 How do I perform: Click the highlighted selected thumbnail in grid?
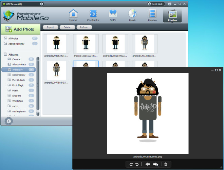coord(86,64)
